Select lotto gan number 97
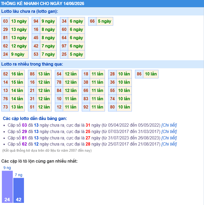 pos(64,46)
